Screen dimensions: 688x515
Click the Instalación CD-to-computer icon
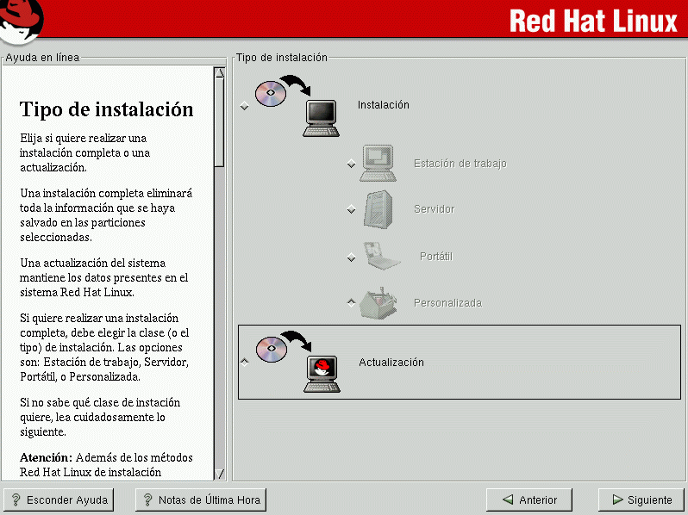pyautogui.click(x=296, y=105)
